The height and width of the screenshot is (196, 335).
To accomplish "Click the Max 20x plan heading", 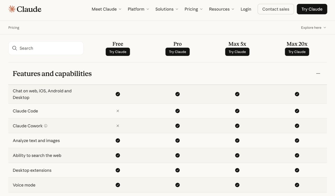I will click(297, 44).
